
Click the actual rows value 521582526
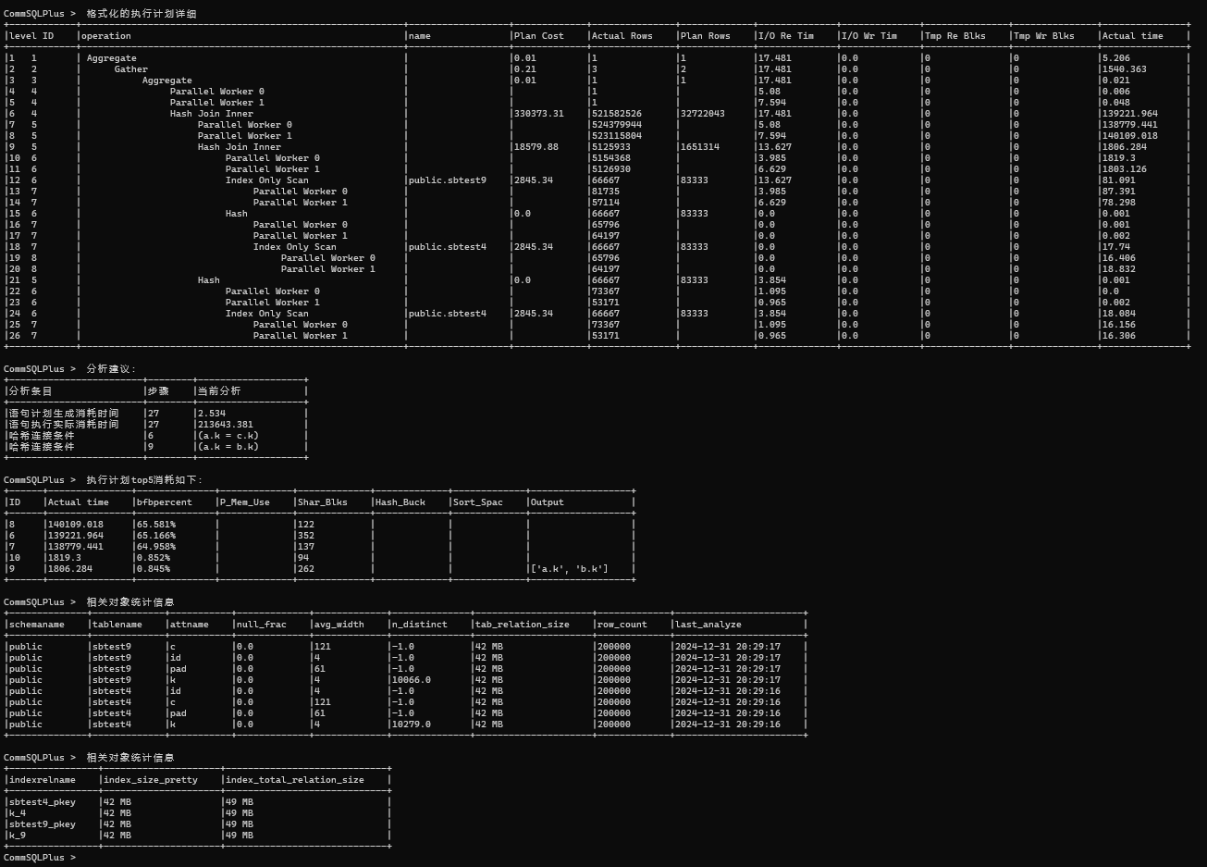point(617,114)
